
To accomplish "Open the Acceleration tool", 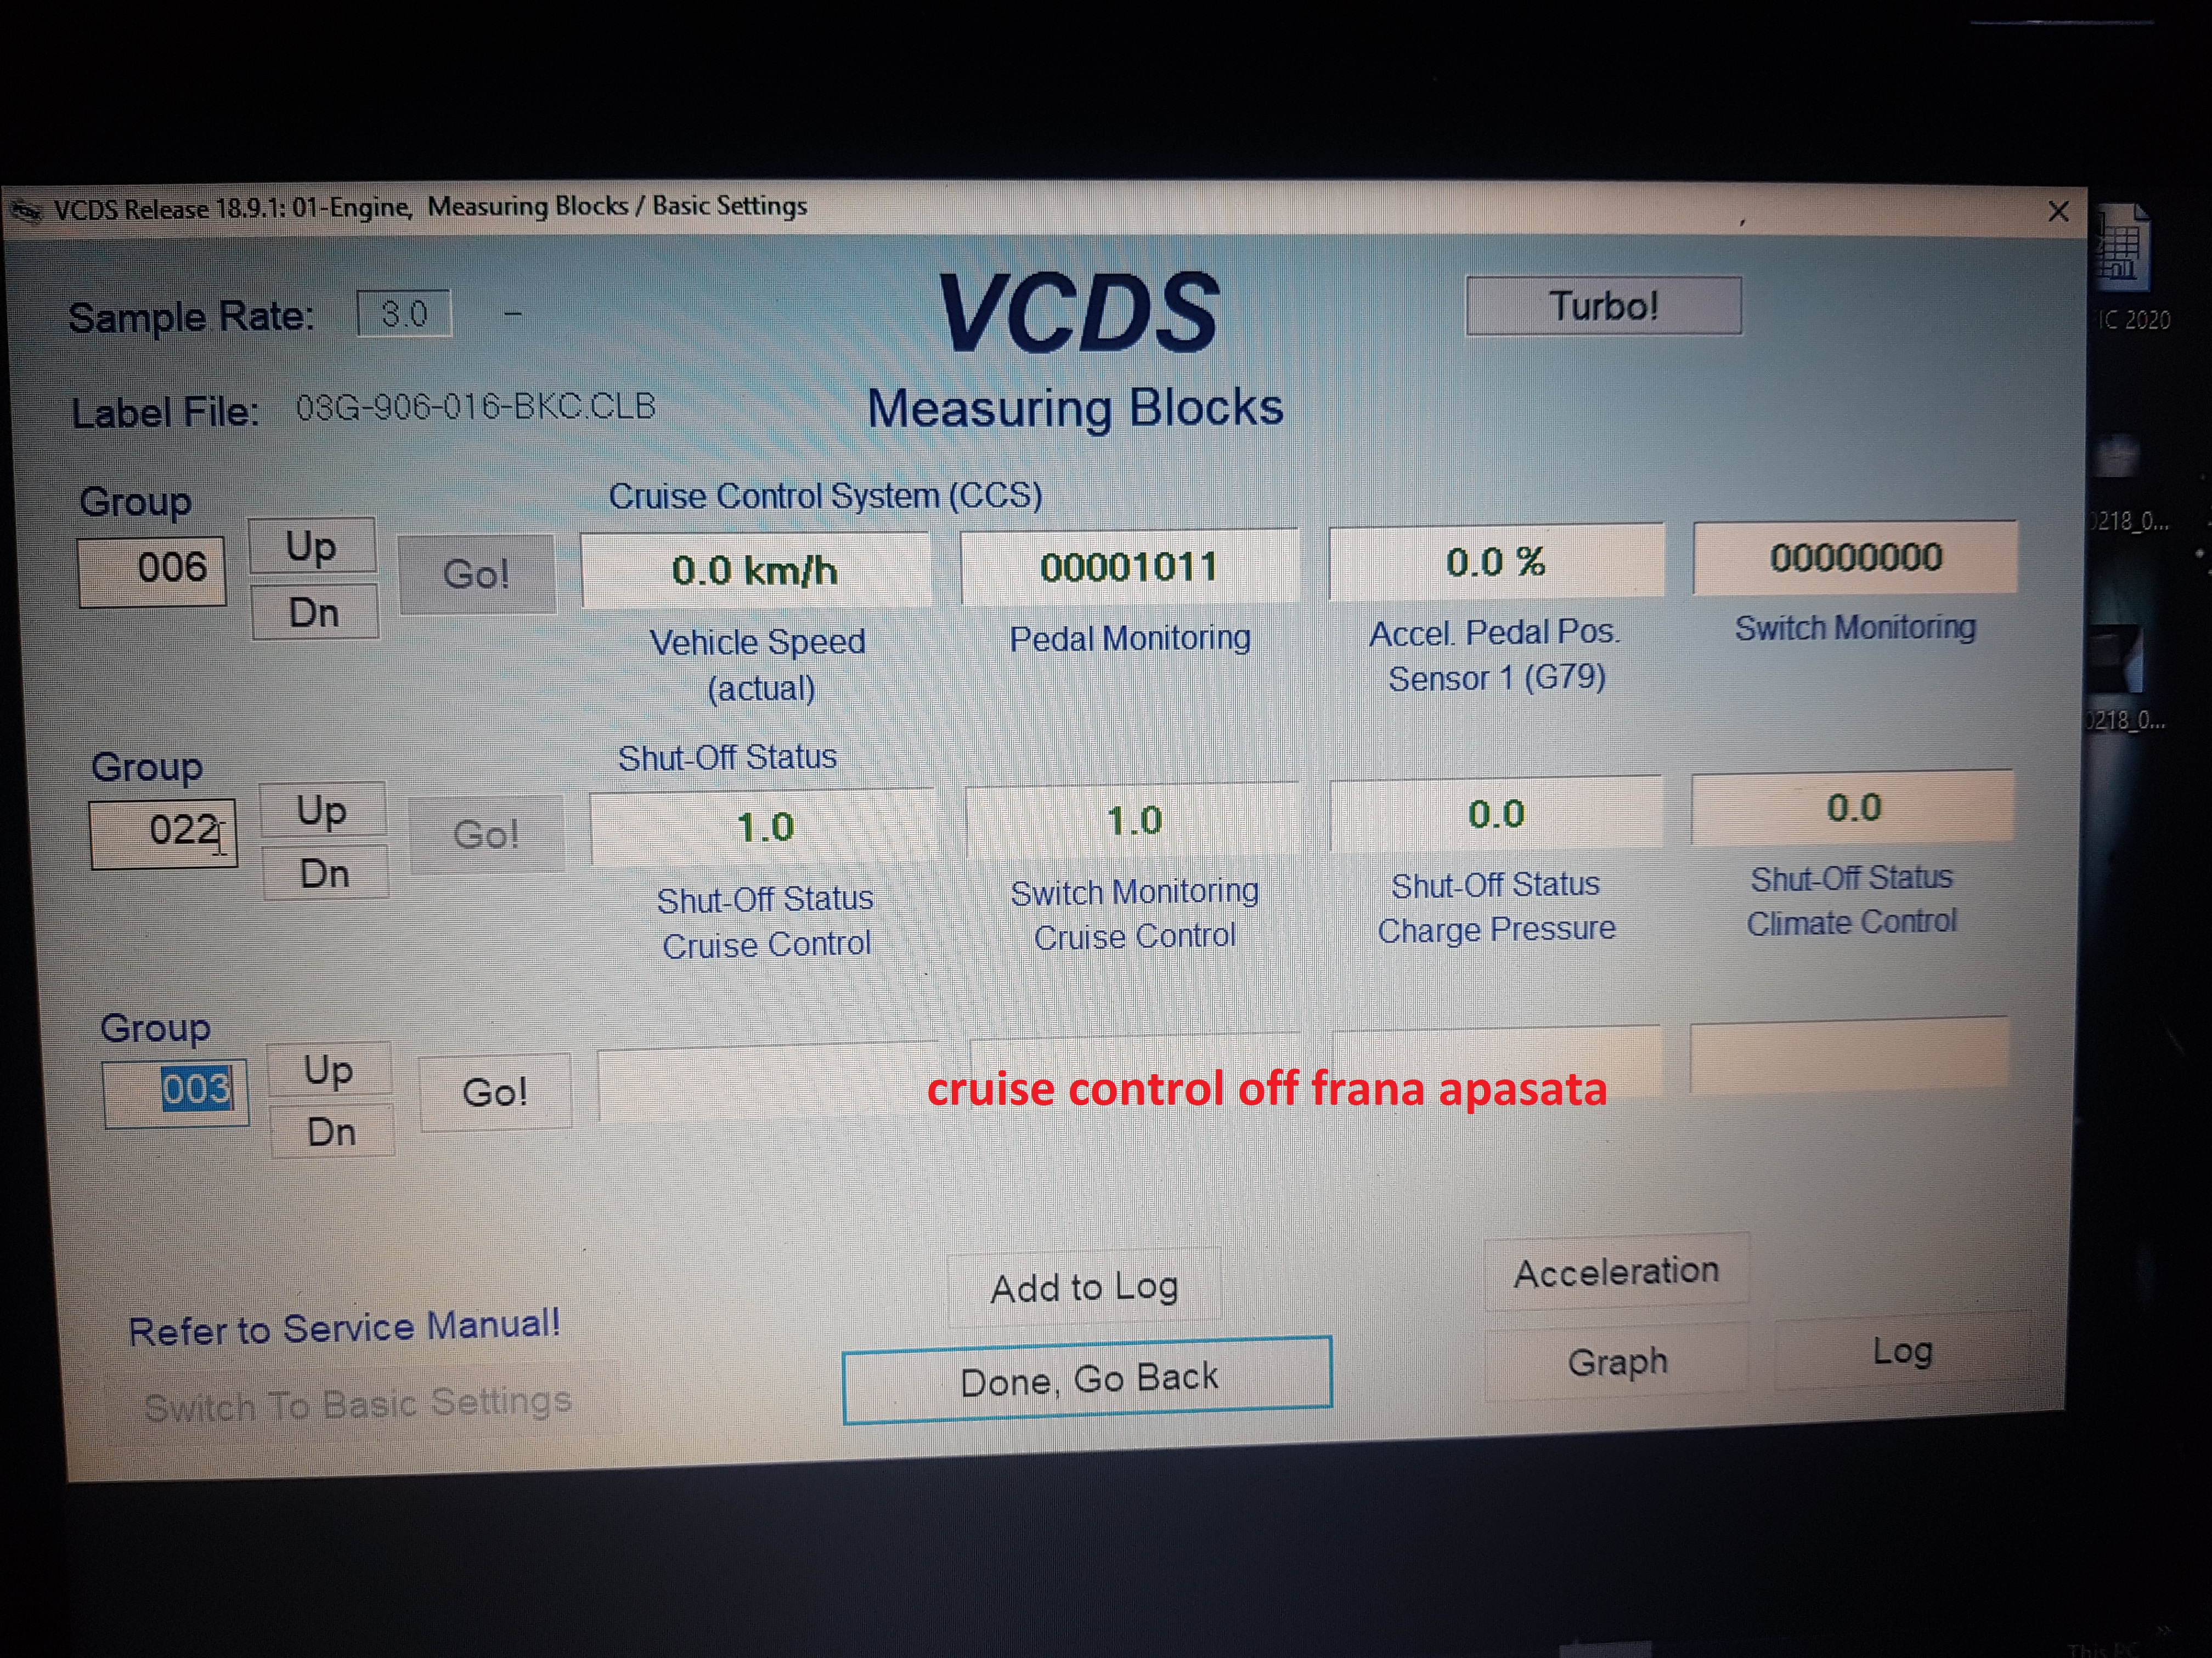I will (x=1617, y=1271).
